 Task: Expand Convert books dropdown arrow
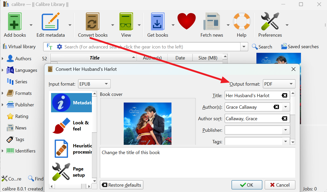coord(112,25)
